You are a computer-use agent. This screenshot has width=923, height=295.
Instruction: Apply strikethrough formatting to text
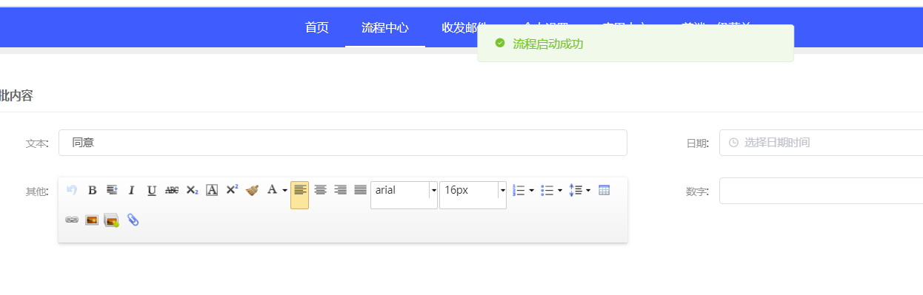coord(172,190)
